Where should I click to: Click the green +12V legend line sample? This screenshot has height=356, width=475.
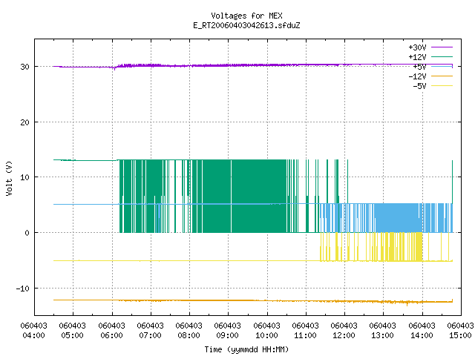point(442,56)
